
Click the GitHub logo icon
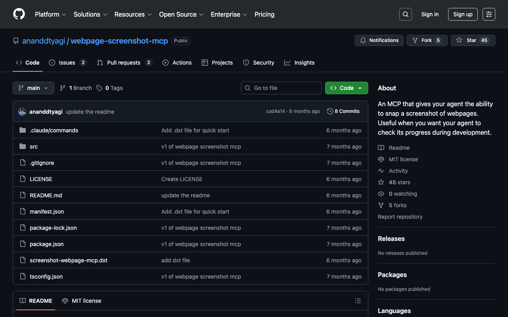[x=19, y=14]
